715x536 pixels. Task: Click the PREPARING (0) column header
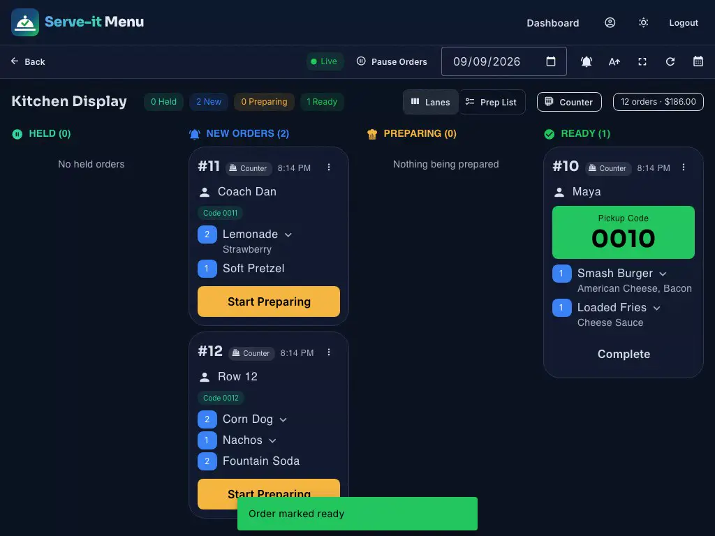click(x=420, y=133)
